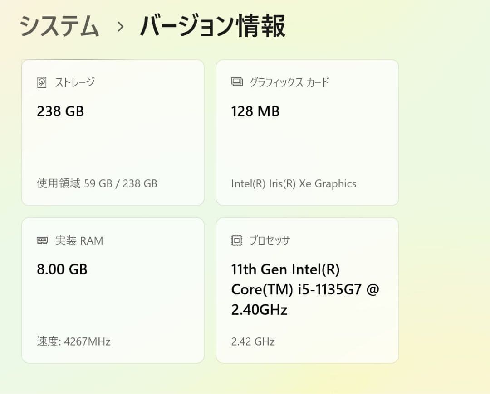Screen dimensions: 490x394
Task: Click the processor card for i5-1135G7
Action: pos(307,290)
